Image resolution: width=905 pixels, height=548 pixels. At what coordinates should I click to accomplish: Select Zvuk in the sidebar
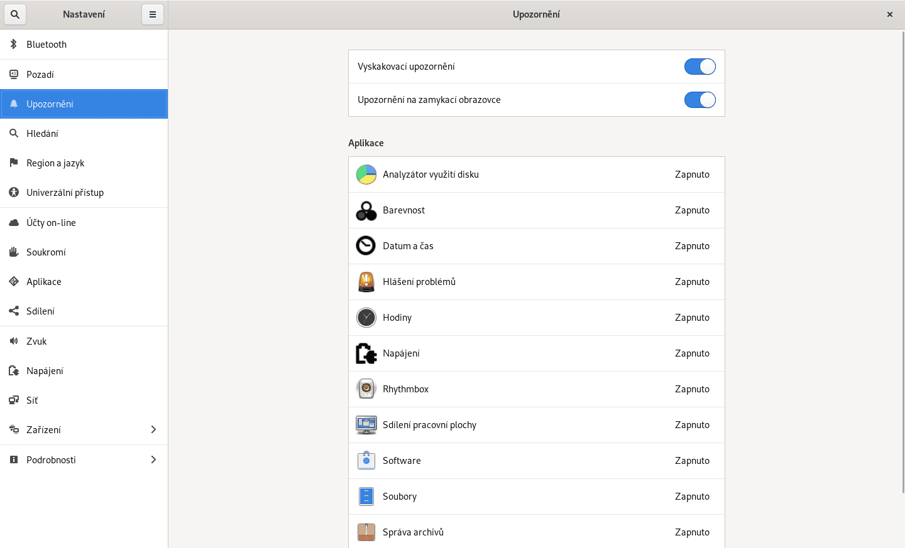pos(36,341)
